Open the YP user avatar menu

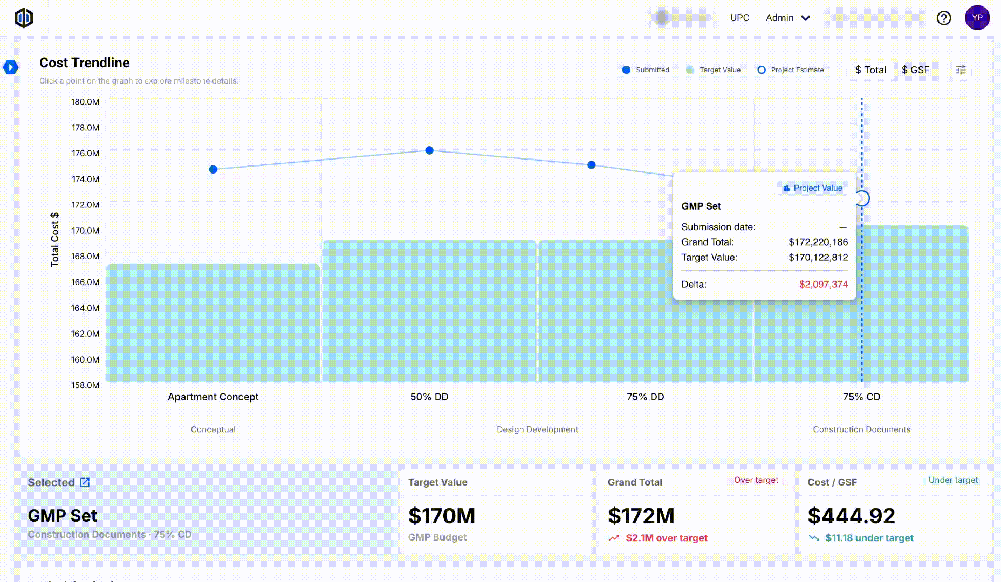click(x=977, y=18)
